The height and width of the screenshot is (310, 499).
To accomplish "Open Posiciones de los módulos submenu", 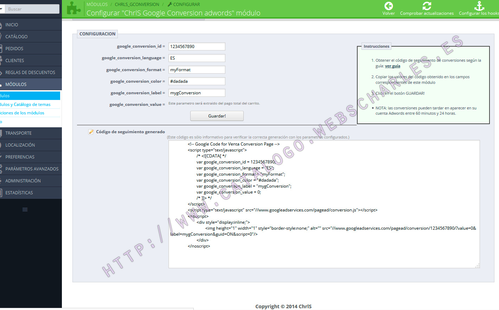I will click(22, 113).
